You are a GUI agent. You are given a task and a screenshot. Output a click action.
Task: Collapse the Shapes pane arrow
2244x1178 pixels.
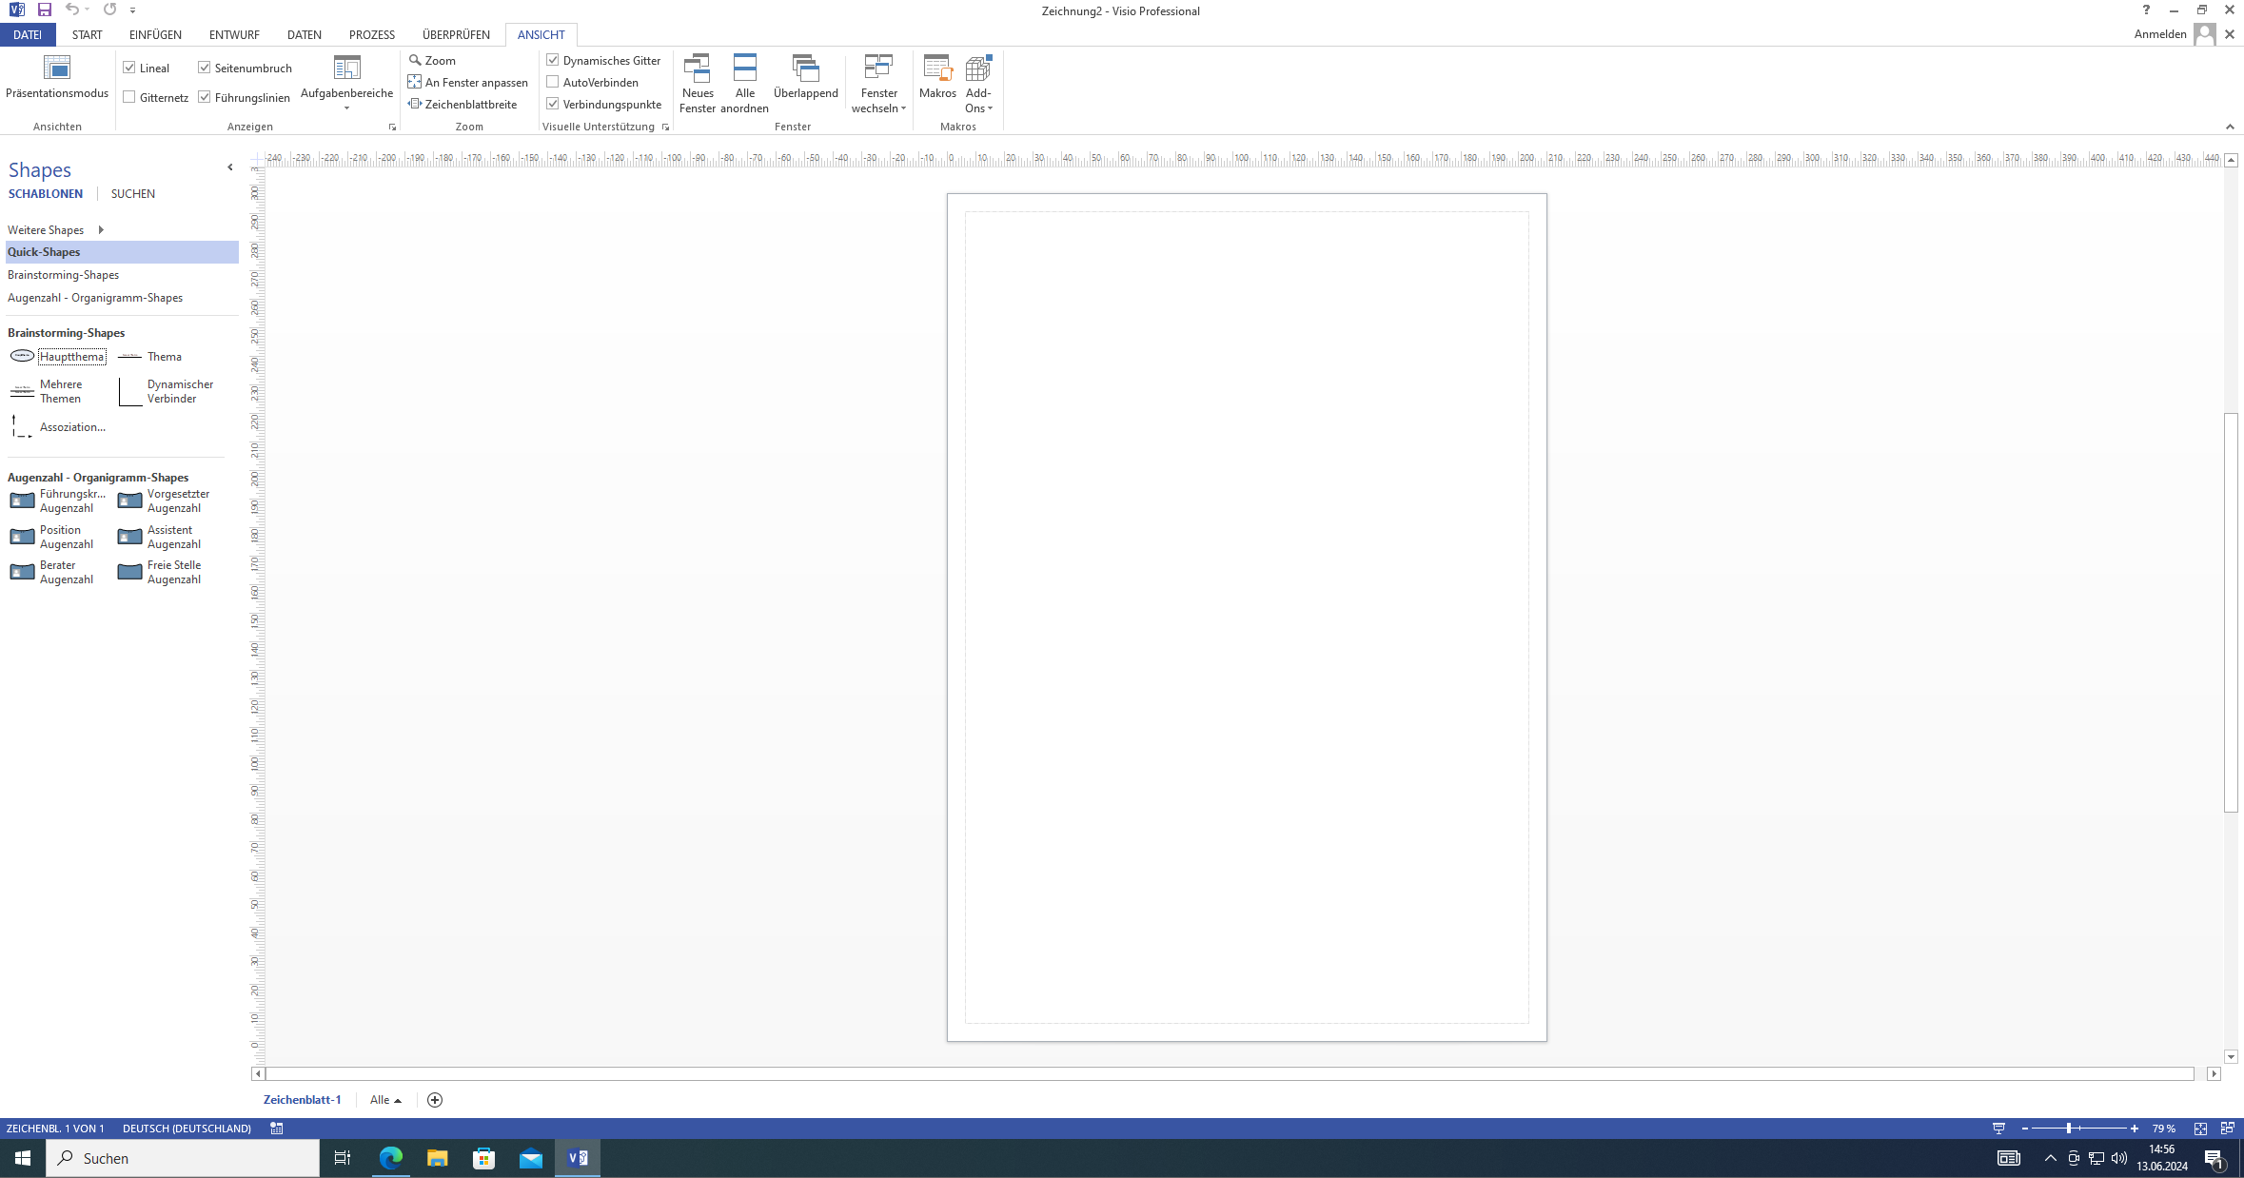pyautogui.click(x=230, y=167)
